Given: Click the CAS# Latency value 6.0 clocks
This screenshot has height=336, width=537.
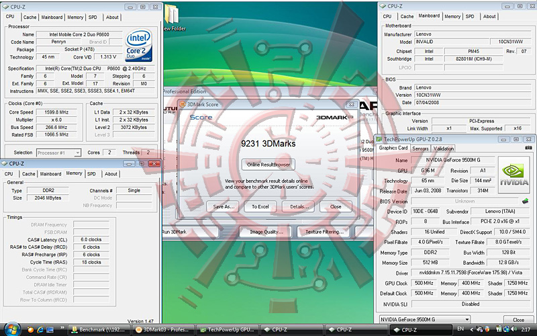Looking at the screenshot, I should click(91, 239).
